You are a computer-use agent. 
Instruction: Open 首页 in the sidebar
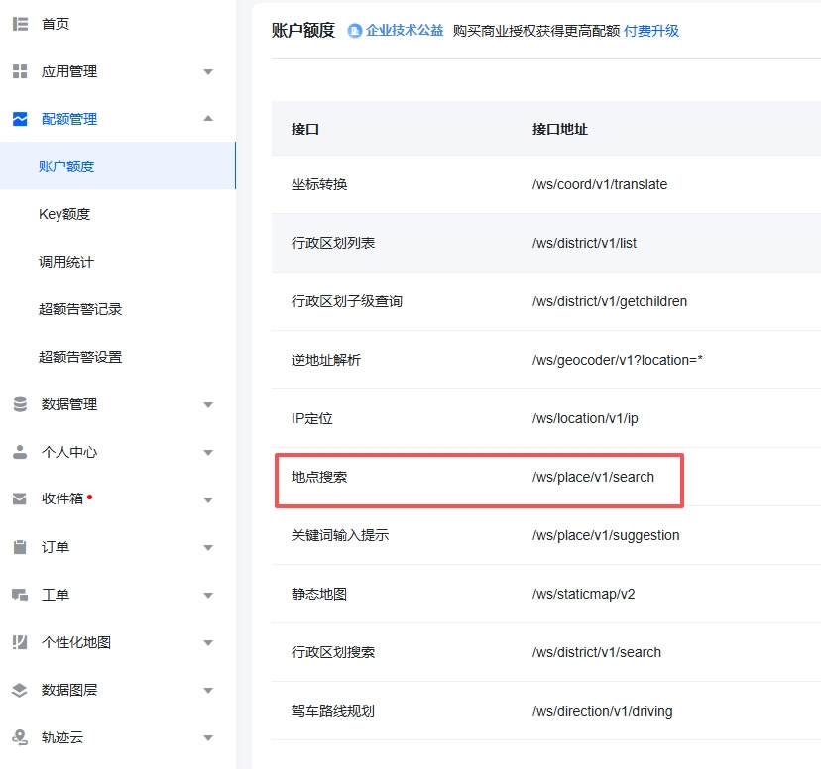[56, 24]
